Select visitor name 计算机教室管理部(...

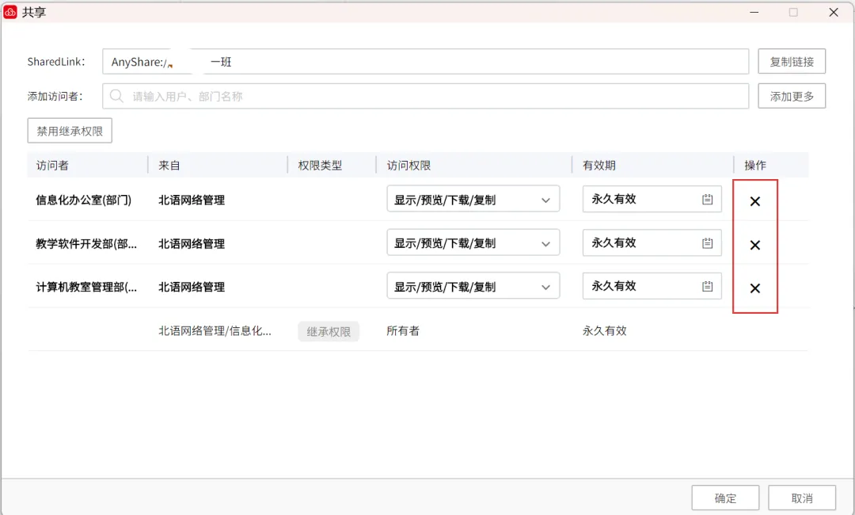(x=86, y=287)
